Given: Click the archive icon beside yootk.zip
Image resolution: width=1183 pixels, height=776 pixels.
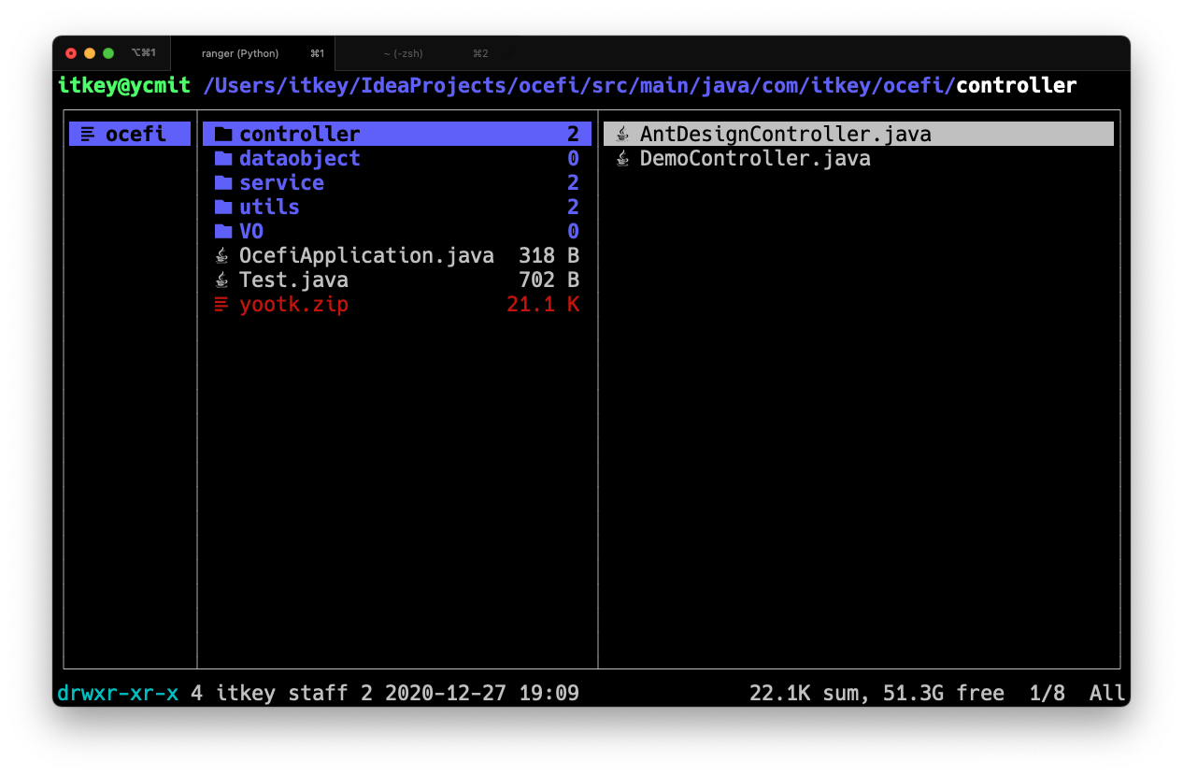Looking at the screenshot, I should click(222, 304).
